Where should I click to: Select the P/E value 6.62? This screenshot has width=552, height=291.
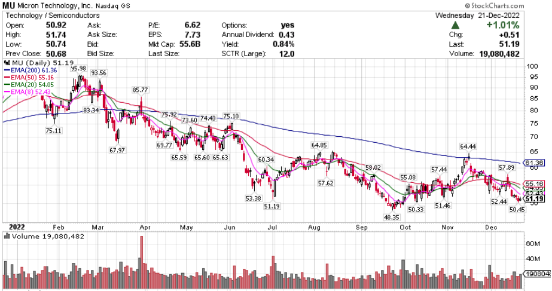click(x=193, y=25)
